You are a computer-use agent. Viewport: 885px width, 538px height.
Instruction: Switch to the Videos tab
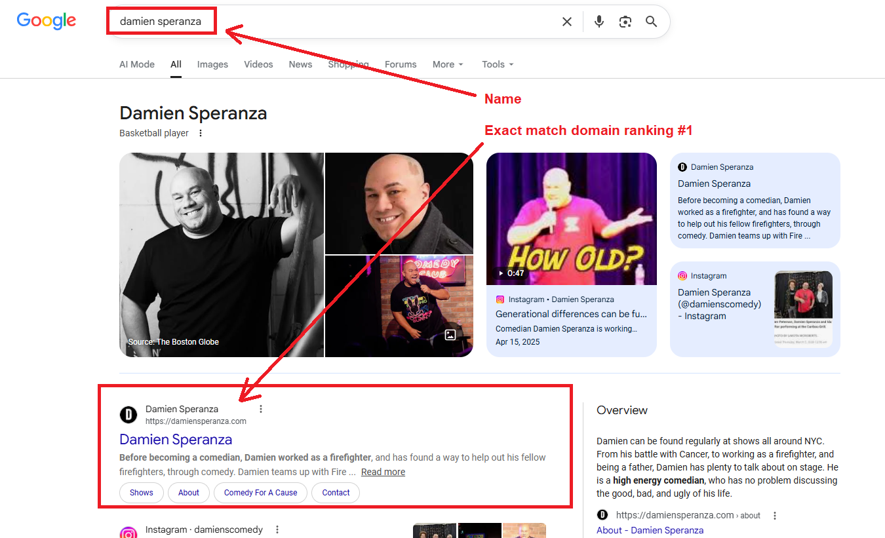pos(258,64)
